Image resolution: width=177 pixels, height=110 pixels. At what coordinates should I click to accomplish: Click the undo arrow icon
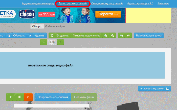121,36
